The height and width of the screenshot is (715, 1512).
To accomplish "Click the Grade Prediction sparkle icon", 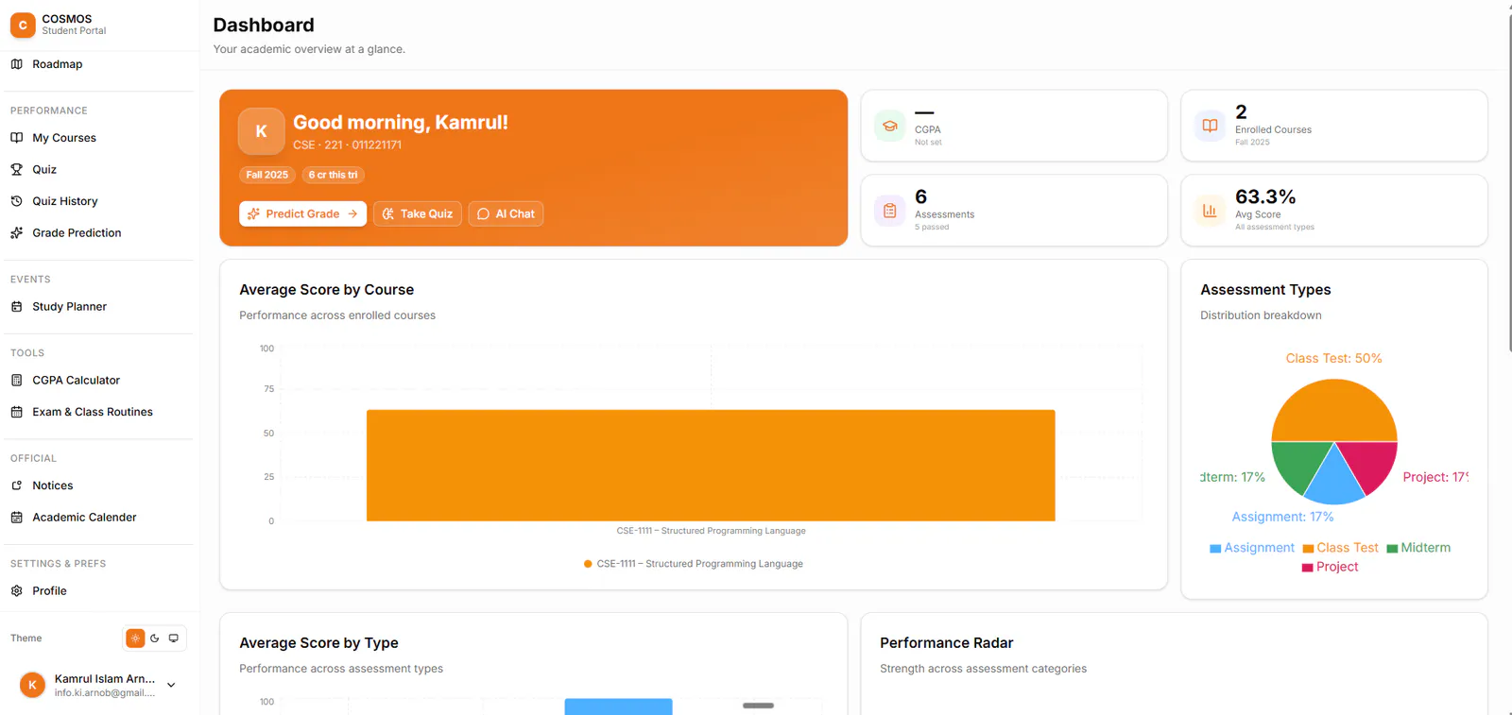I will click(x=16, y=232).
